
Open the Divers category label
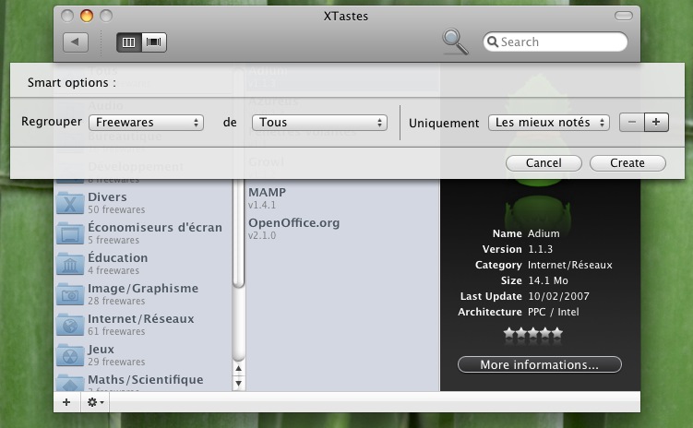107,197
